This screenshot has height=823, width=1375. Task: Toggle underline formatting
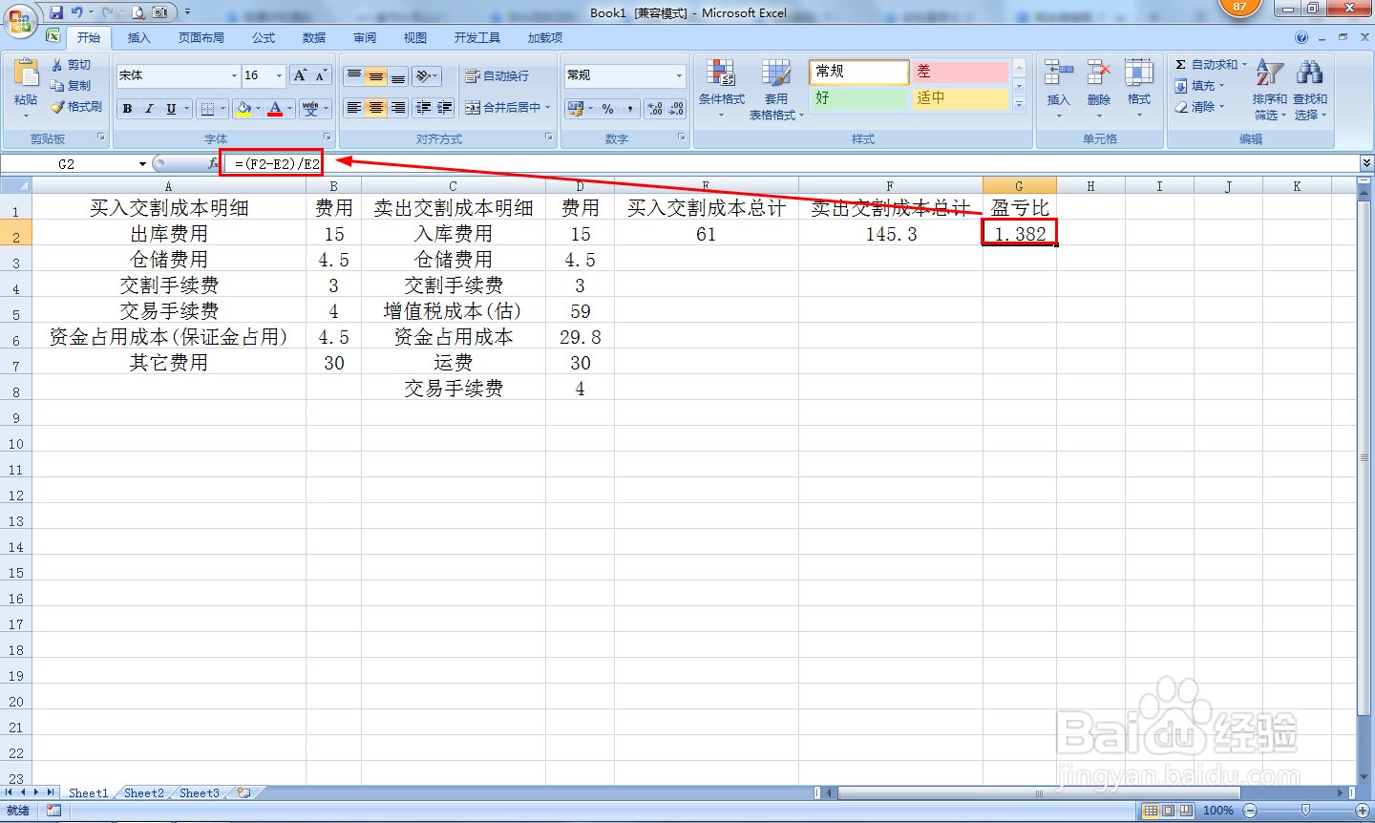point(171,109)
